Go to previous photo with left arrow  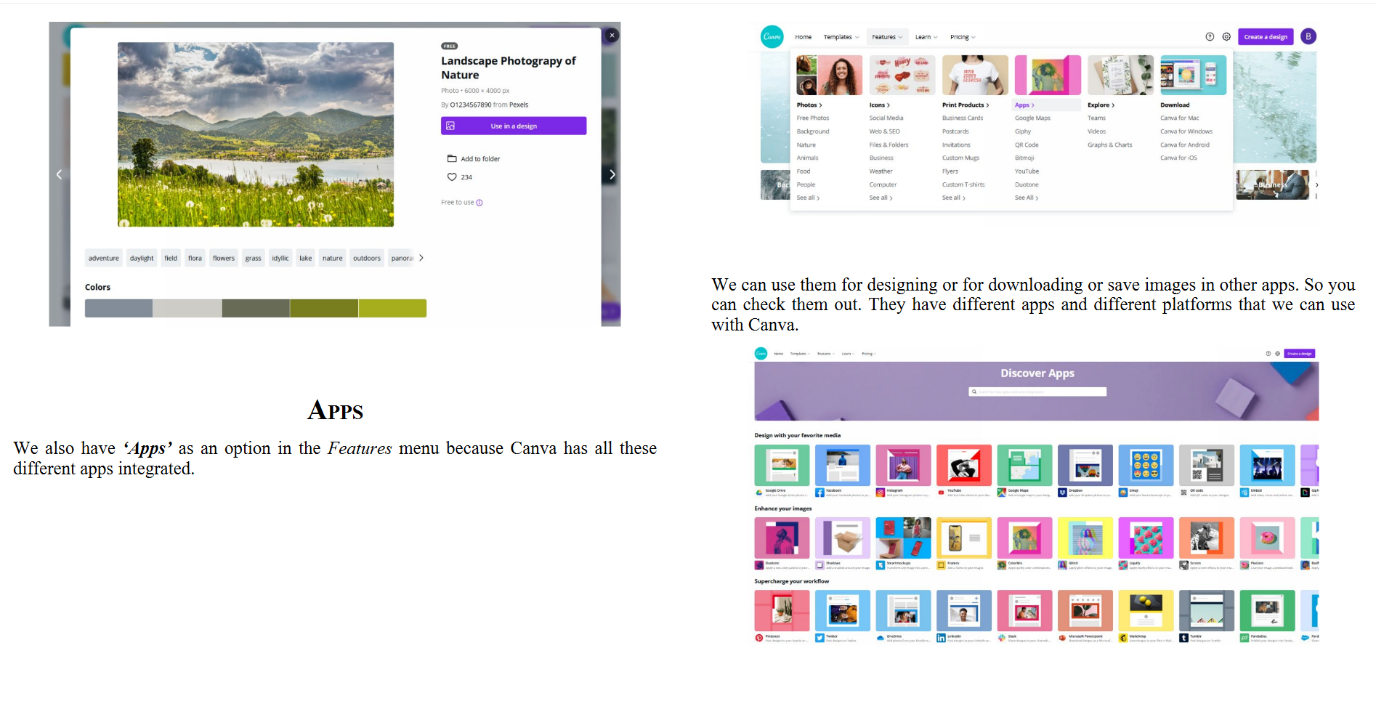60,174
